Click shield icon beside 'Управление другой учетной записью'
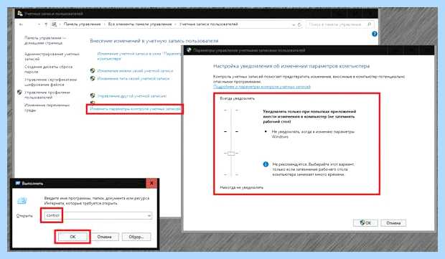 coord(93,95)
